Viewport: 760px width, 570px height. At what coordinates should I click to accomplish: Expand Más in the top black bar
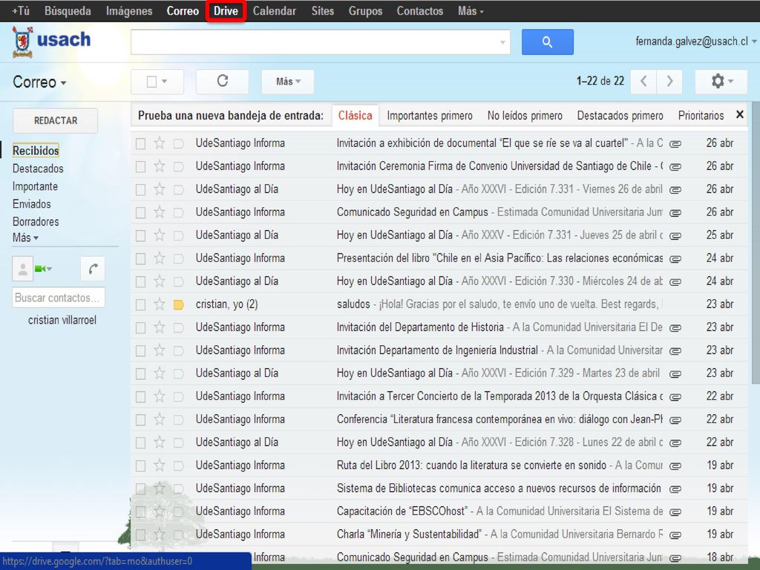point(471,10)
